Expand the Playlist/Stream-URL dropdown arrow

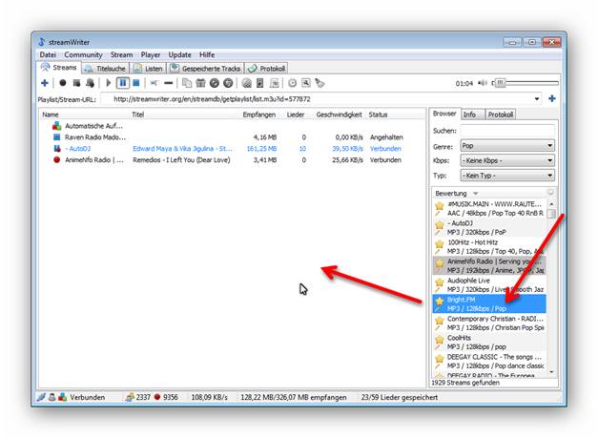pos(537,99)
